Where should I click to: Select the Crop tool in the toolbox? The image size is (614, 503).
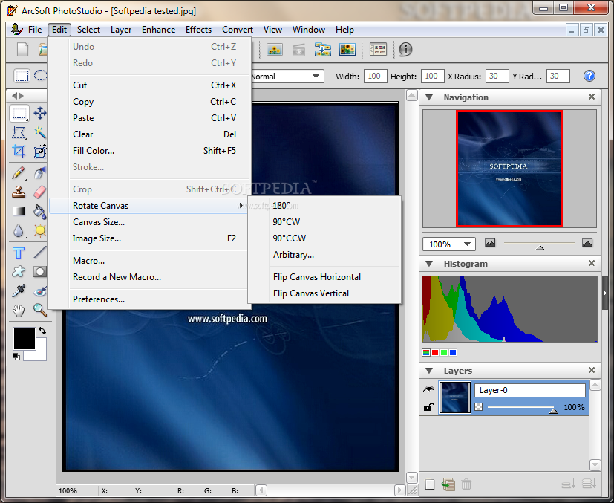coord(19,152)
